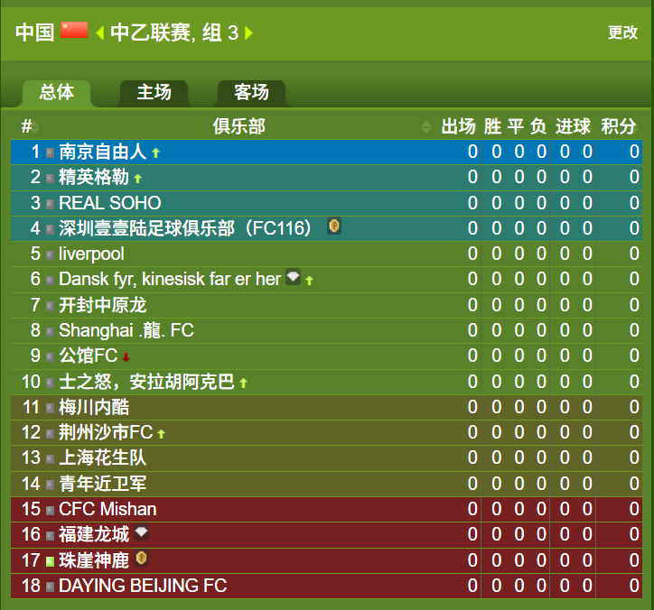Switch to the 主场 home tab
The image size is (654, 610).
(x=154, y=93)
